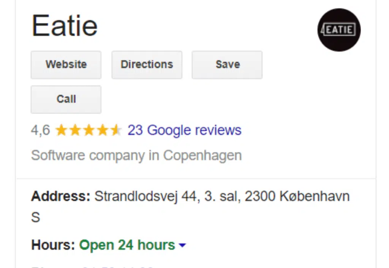Open the Eatie Website button
Screen dimensions: 389x268
pyautogui.click(x=66, y=65)
